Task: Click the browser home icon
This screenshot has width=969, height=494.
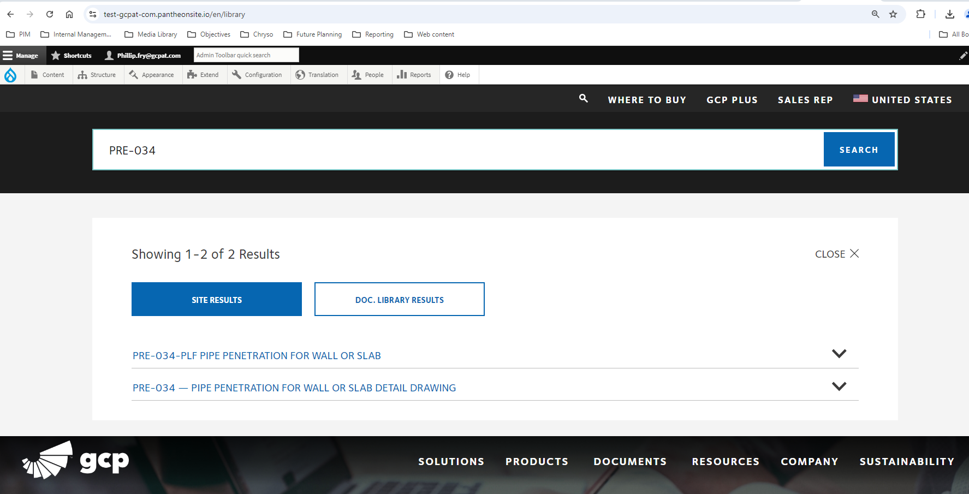Action: coord(69,14)
